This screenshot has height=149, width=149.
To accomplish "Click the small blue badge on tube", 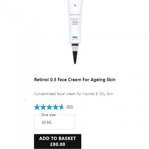I will [x=75, y=37].
